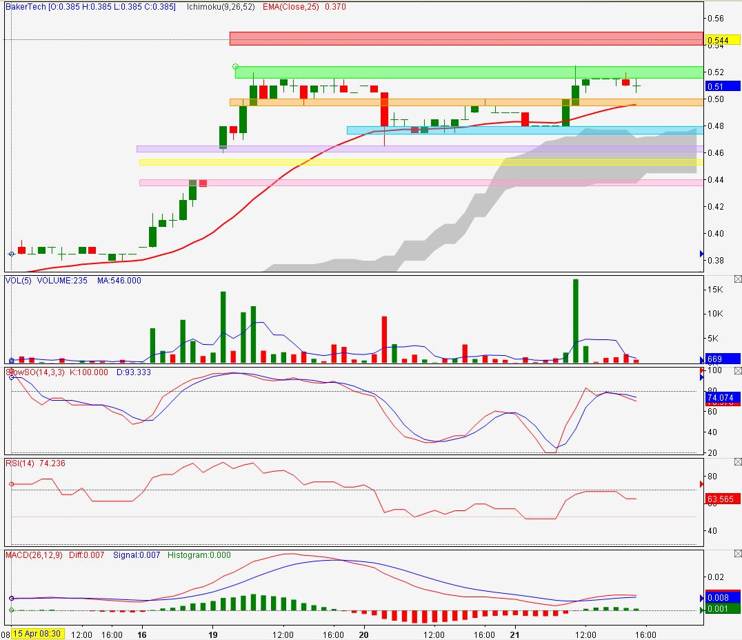Click the blue arrow beside the 669 volume readout

click(x=703, y=359)
